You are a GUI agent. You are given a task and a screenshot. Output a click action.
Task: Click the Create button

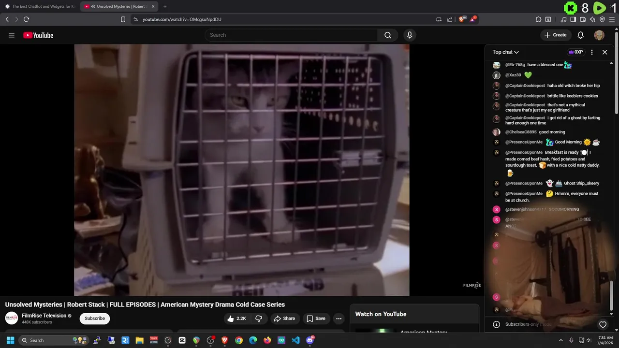pos(555,35)
